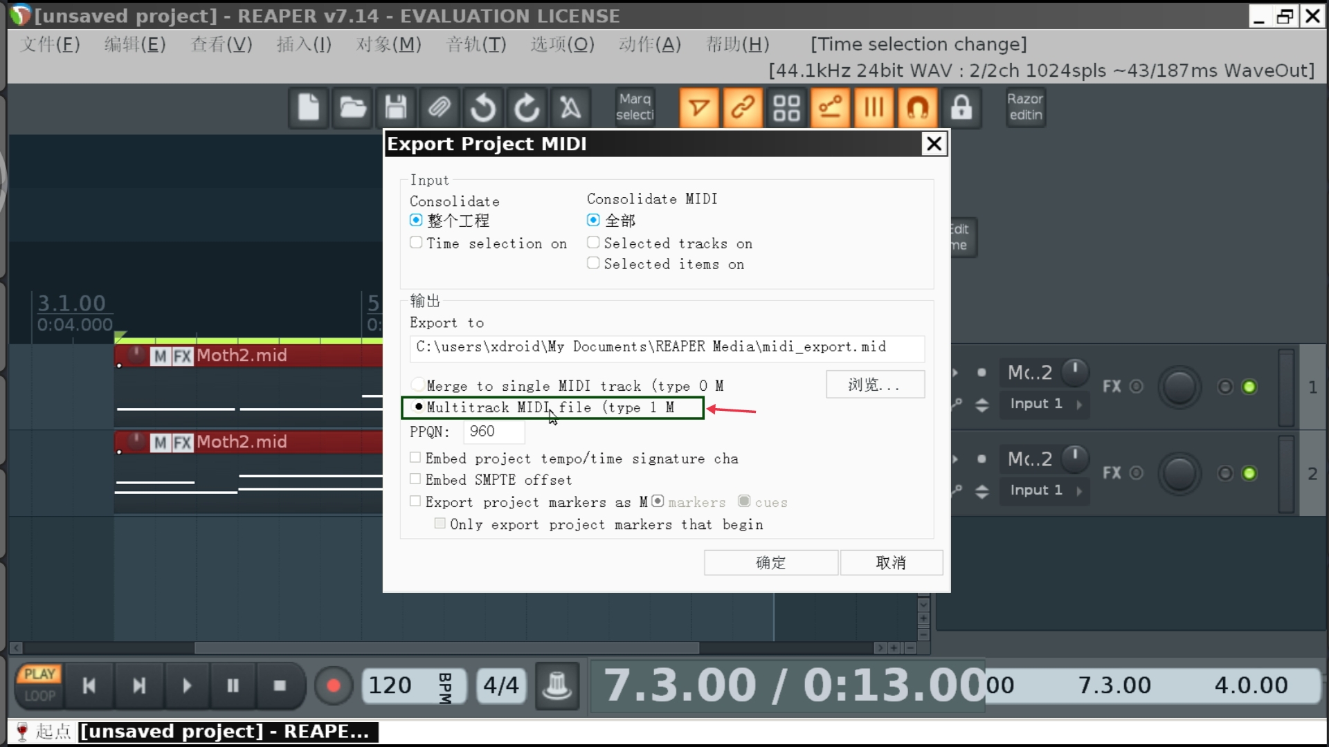This screenshot has width=1329, height=747.
Task: Adjust track 2 volume knob
Action: 1179,473
